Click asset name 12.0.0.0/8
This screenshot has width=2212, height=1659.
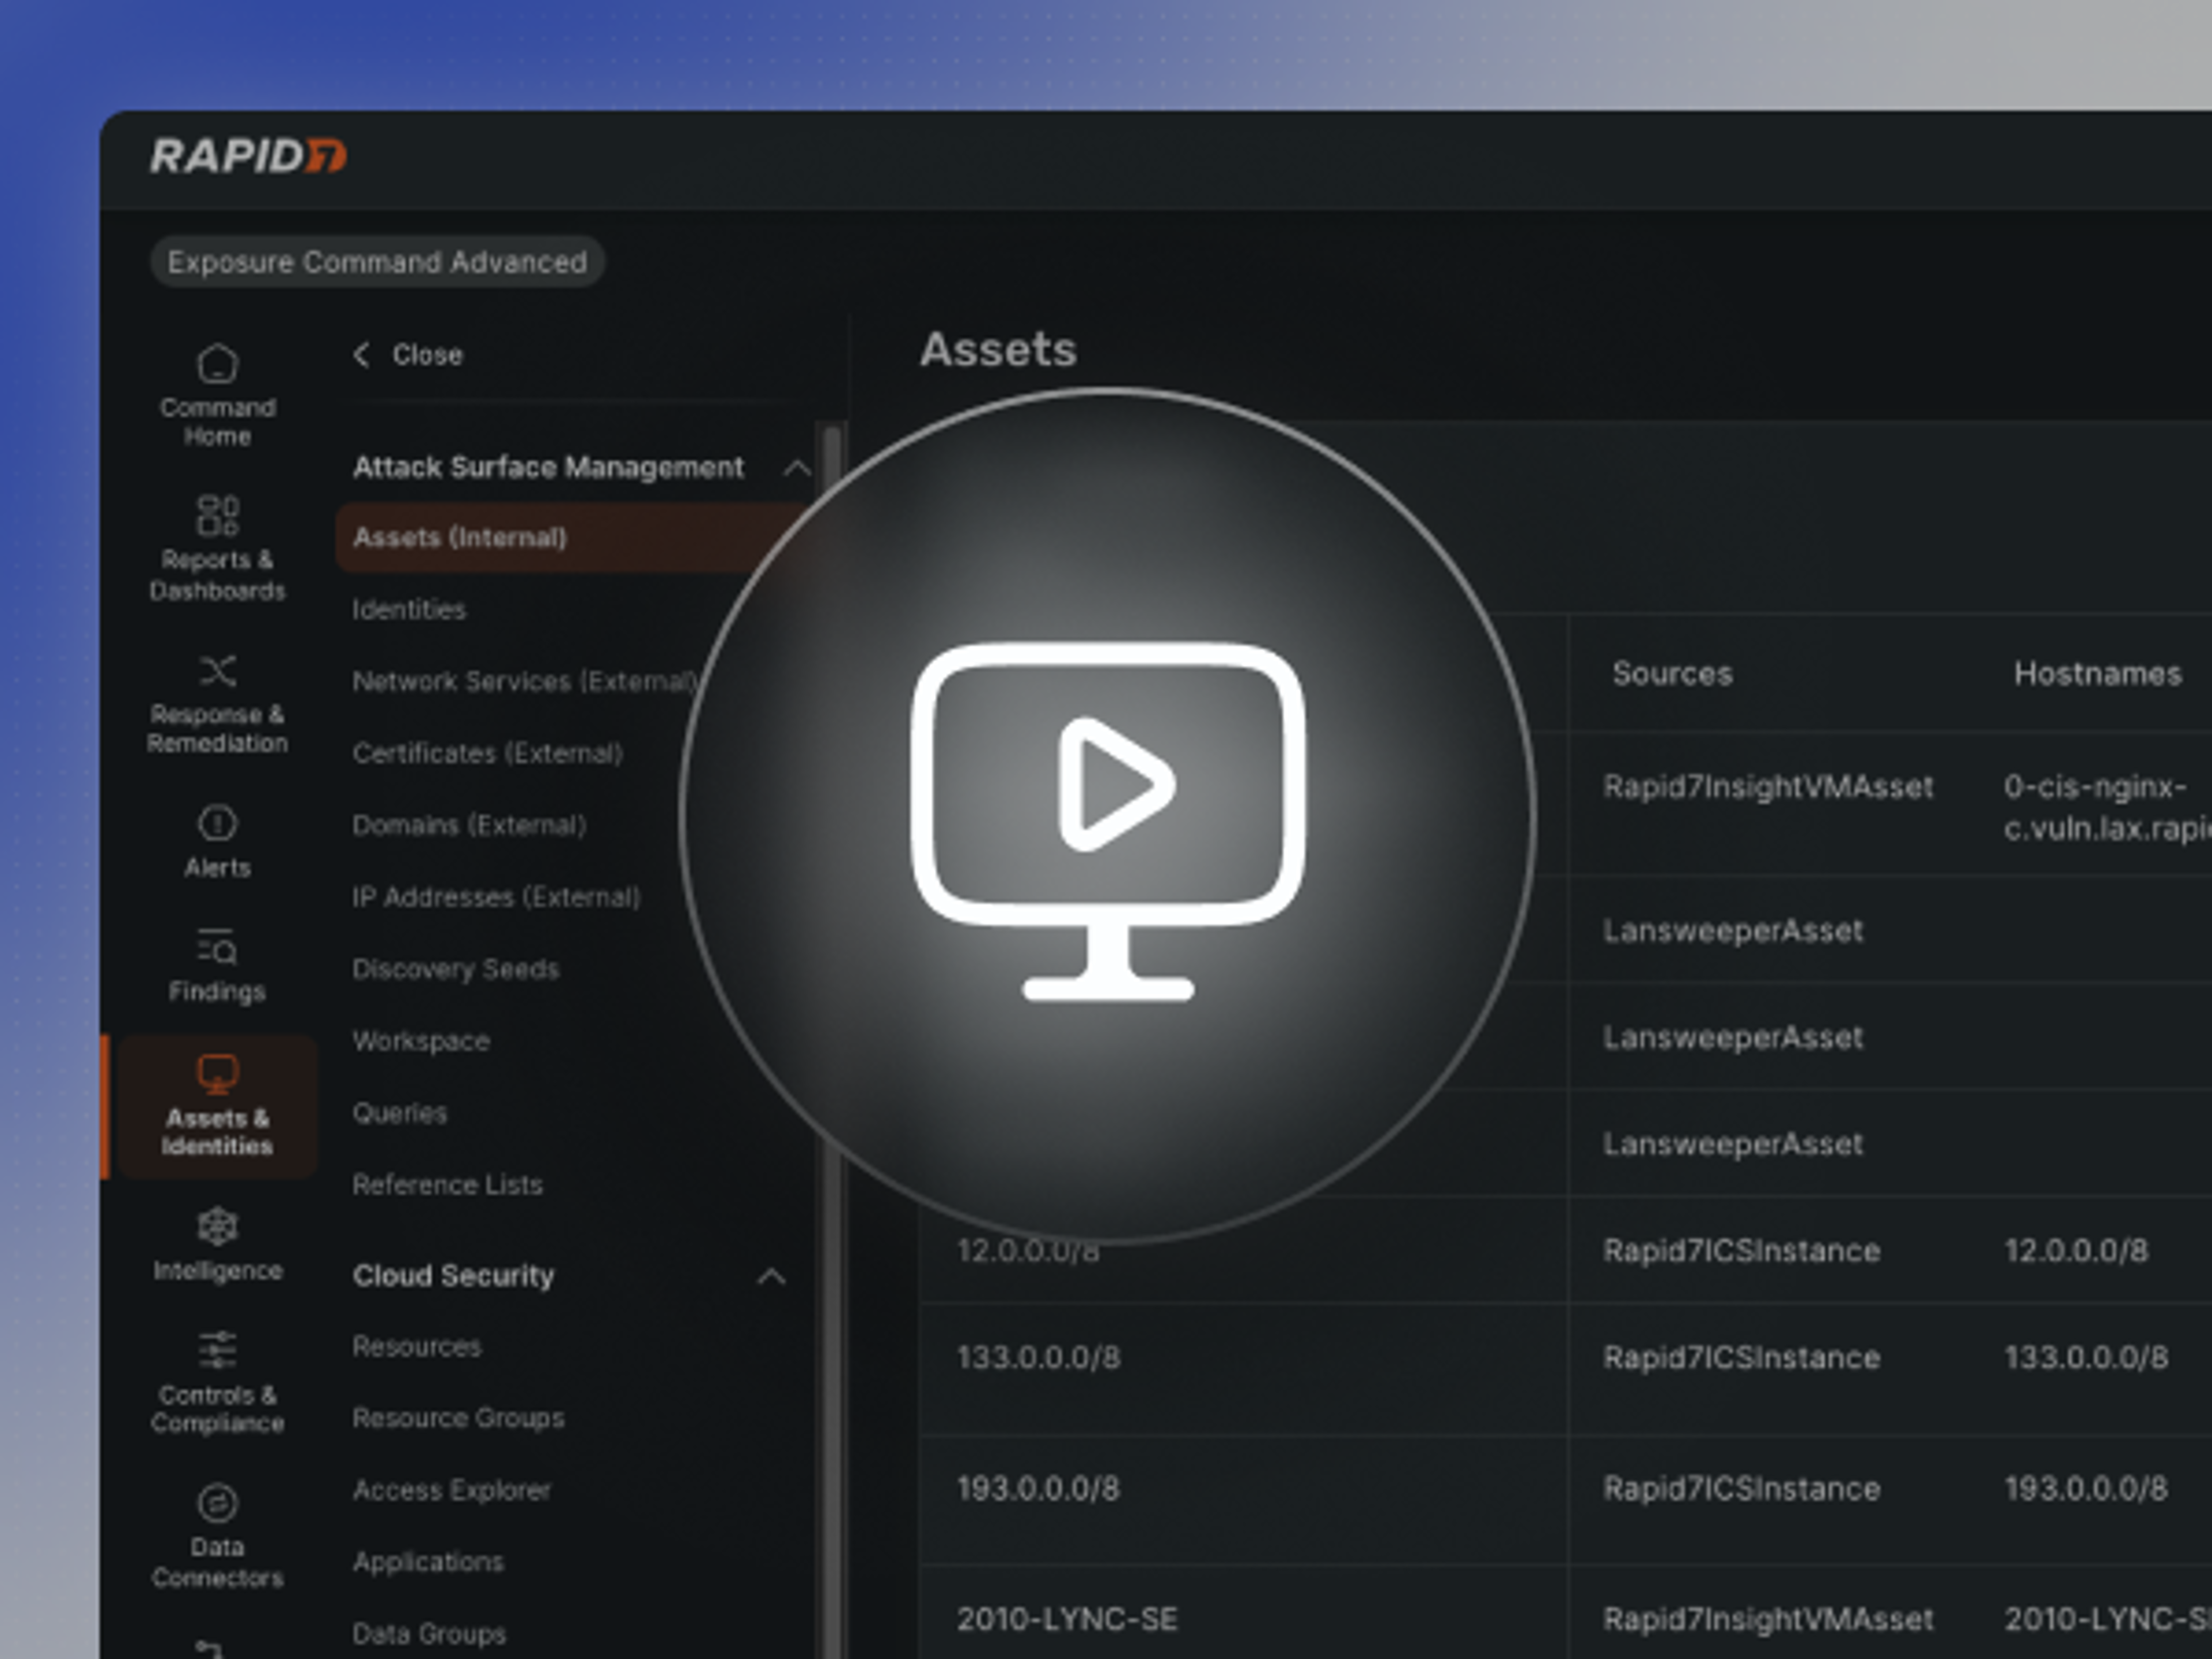click(x=1028, y=1251)
